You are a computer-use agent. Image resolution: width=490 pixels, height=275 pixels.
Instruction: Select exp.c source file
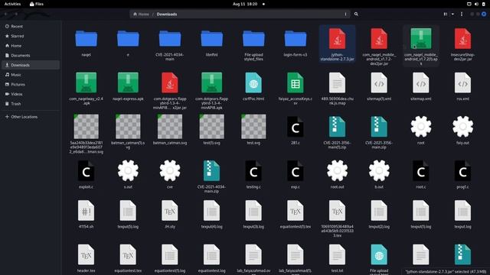(296, 175)
